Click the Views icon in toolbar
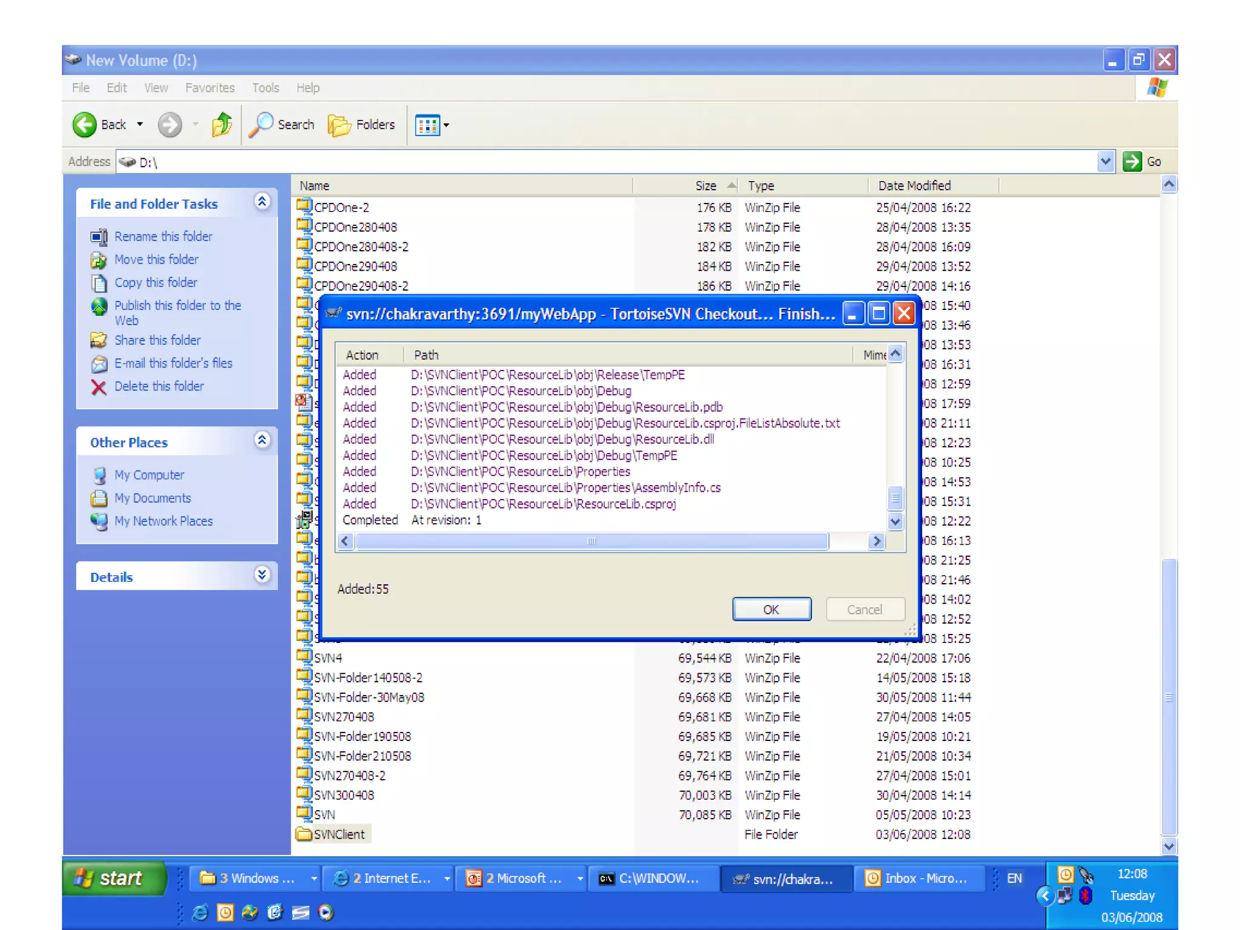This screenshot has width=1240, height=930. [x=427, y=125]
